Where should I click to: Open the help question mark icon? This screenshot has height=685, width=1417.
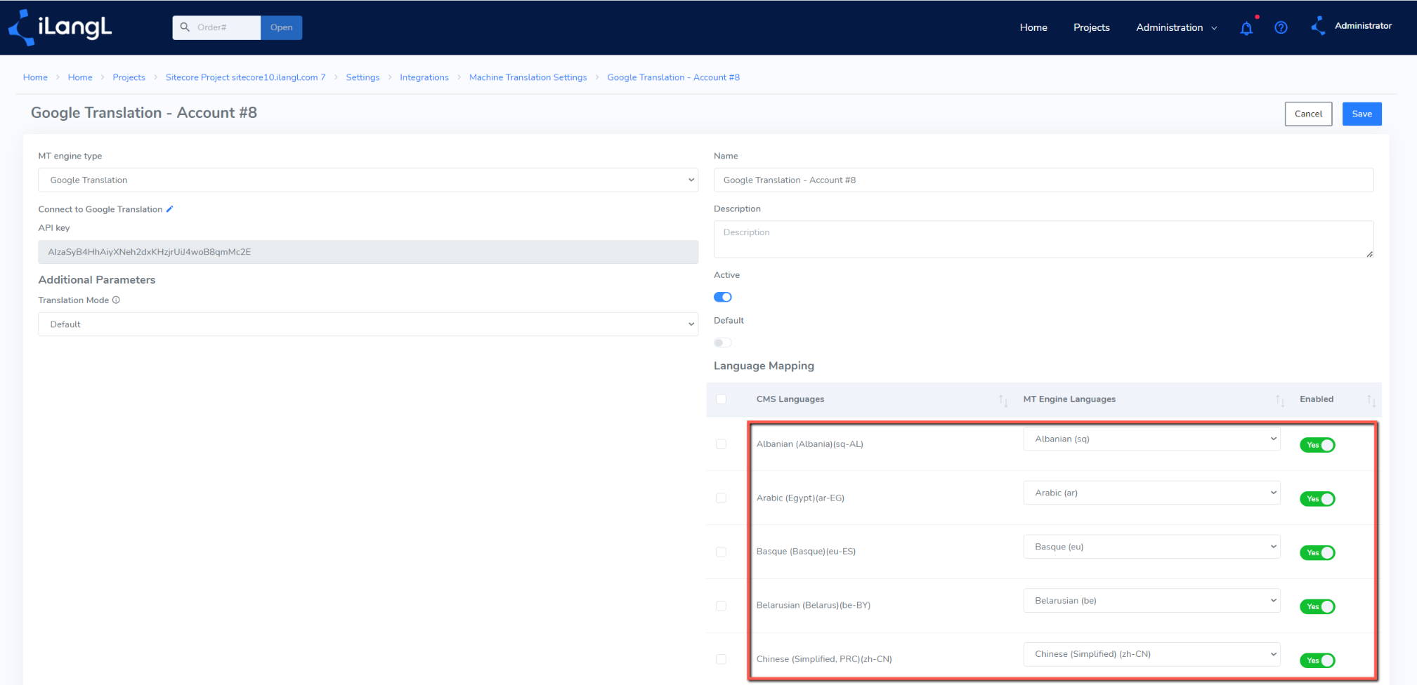tap(1281, 27)
